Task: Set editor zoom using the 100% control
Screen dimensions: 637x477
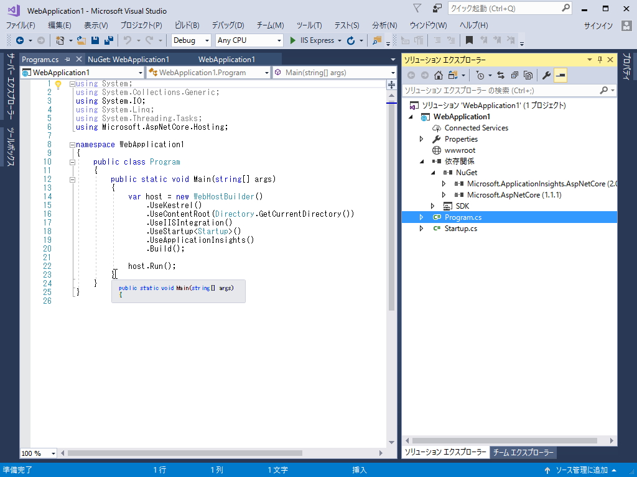Action: point(37,453)
